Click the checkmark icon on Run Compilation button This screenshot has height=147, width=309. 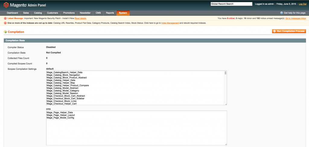(274, 31)
